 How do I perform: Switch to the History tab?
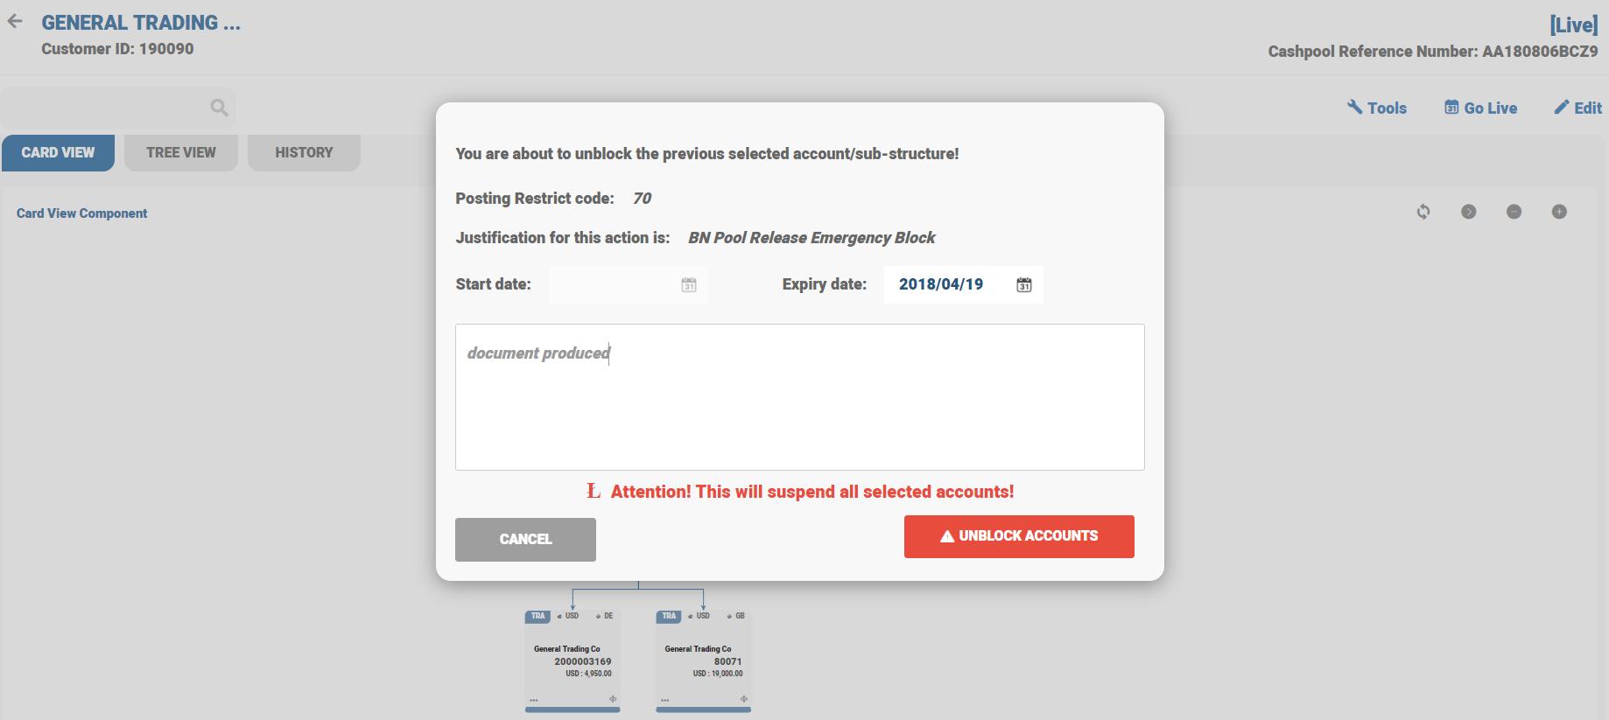(304, 152)
